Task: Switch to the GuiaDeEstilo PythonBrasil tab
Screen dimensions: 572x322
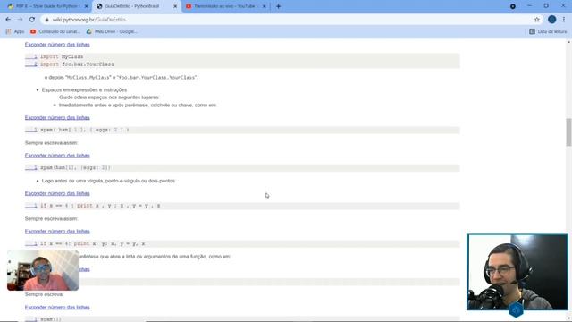Action: tap(136, 6)
